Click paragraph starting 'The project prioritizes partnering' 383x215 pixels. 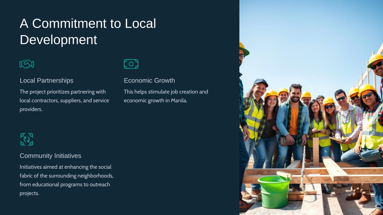pos(64,100)
